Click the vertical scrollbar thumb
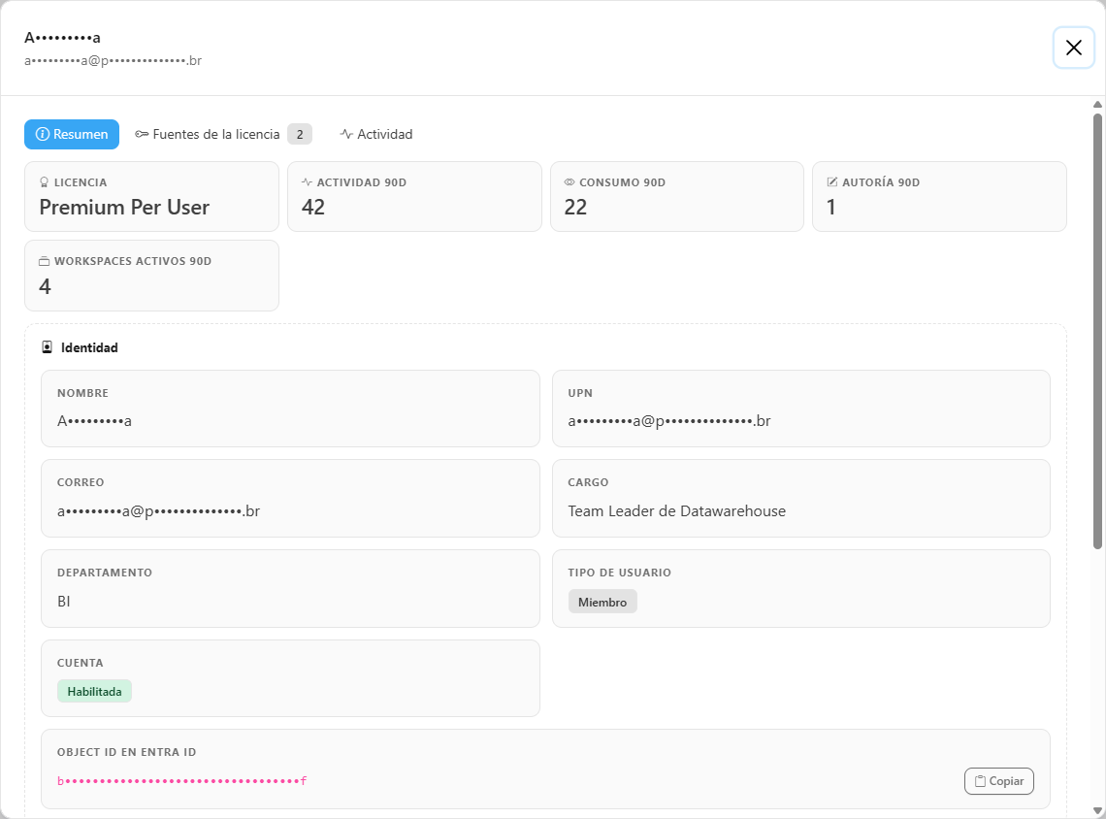 tap(1097, 332)
